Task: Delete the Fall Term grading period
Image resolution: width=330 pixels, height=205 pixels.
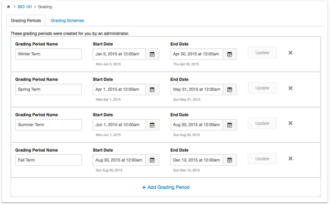Action: (x=291, y=158)
